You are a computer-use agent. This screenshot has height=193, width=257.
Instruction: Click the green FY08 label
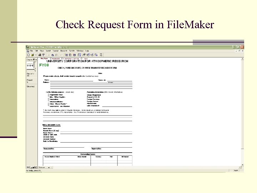click(x=44, y=65)
